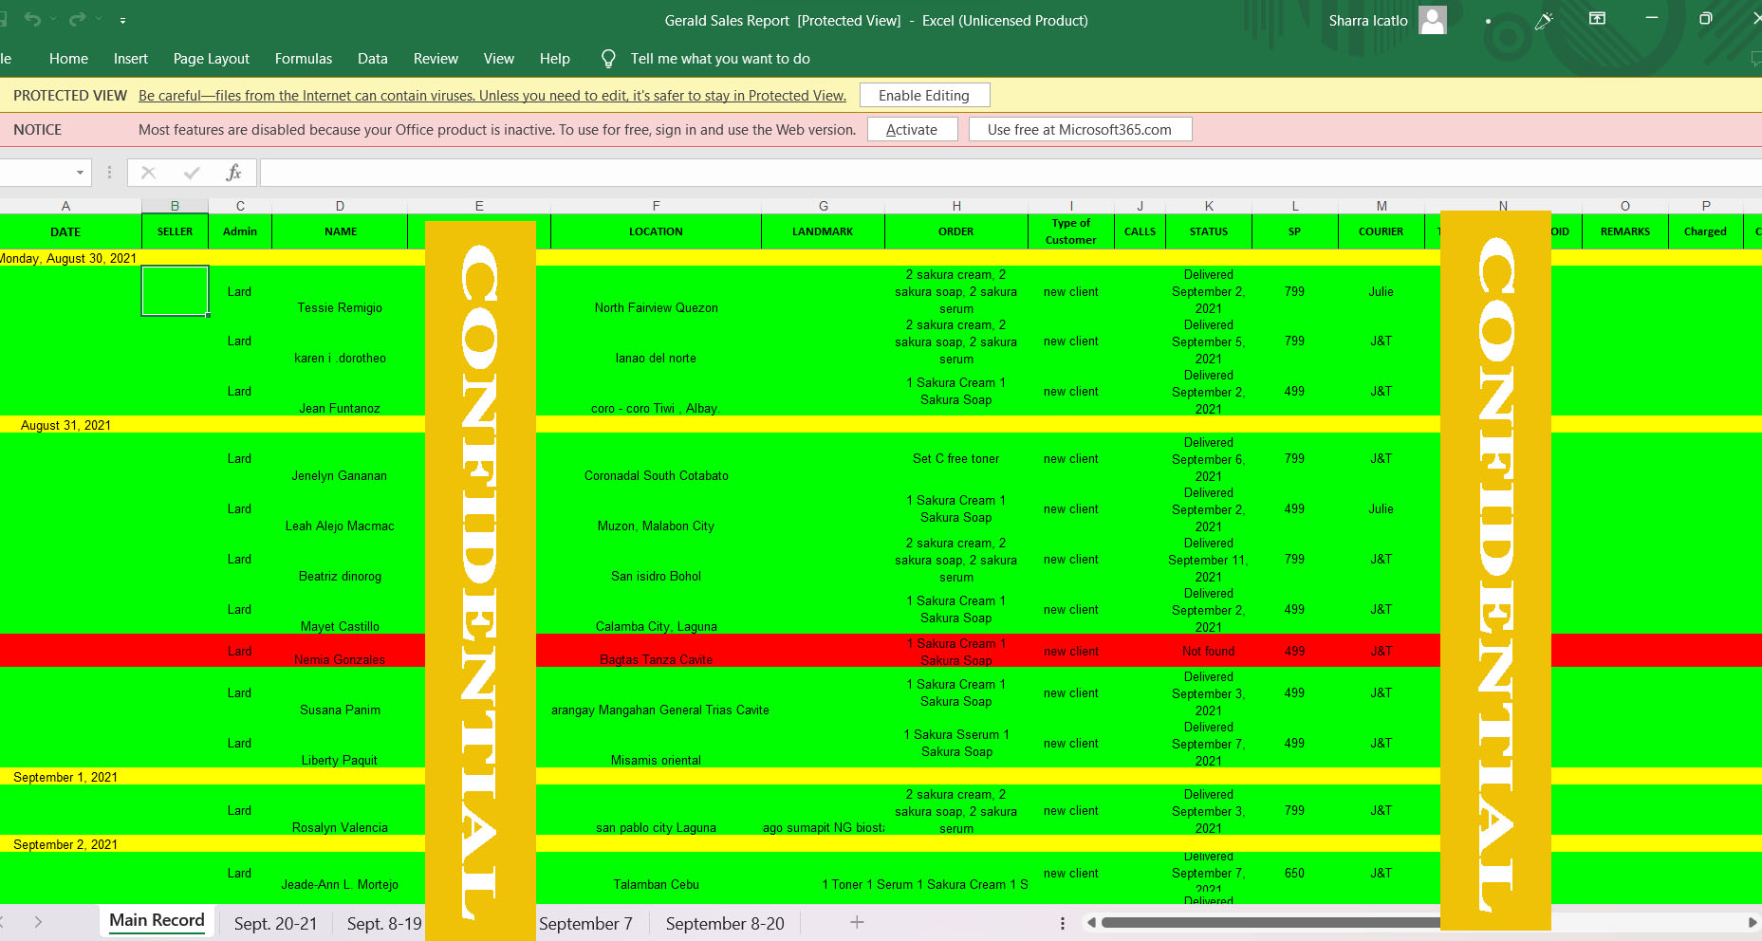Select column D header
The image size is (1762, 941).
point(340,206)
